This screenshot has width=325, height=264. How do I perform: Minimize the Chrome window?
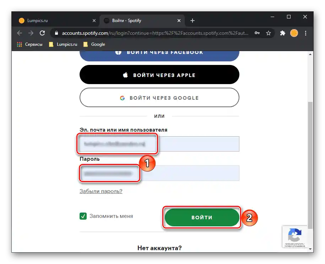[x=272, y=17]
